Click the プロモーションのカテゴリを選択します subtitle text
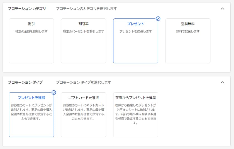The height and width of the screenshot is (149, 234). pyautogui.click(x=86, y=9)
